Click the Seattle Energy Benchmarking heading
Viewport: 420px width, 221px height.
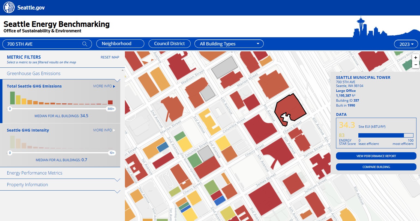point(56,24)
